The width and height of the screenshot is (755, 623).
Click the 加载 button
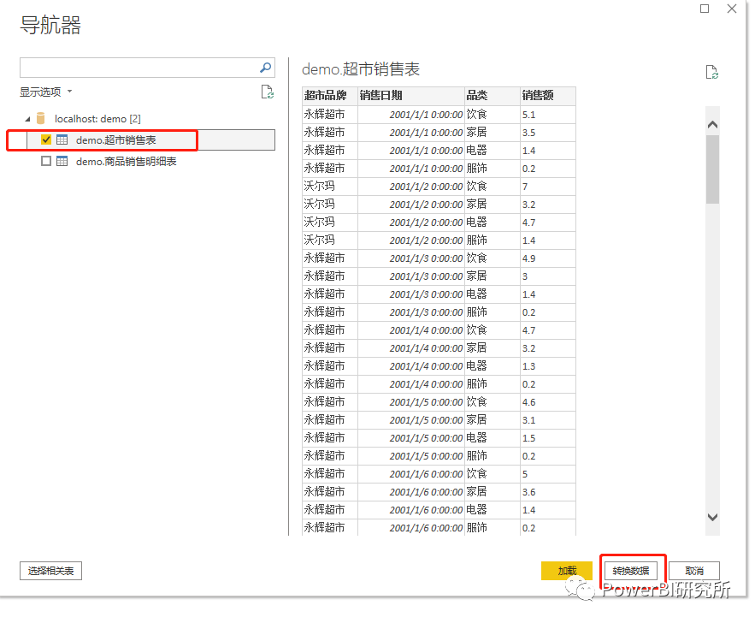[x=567, y=571]
